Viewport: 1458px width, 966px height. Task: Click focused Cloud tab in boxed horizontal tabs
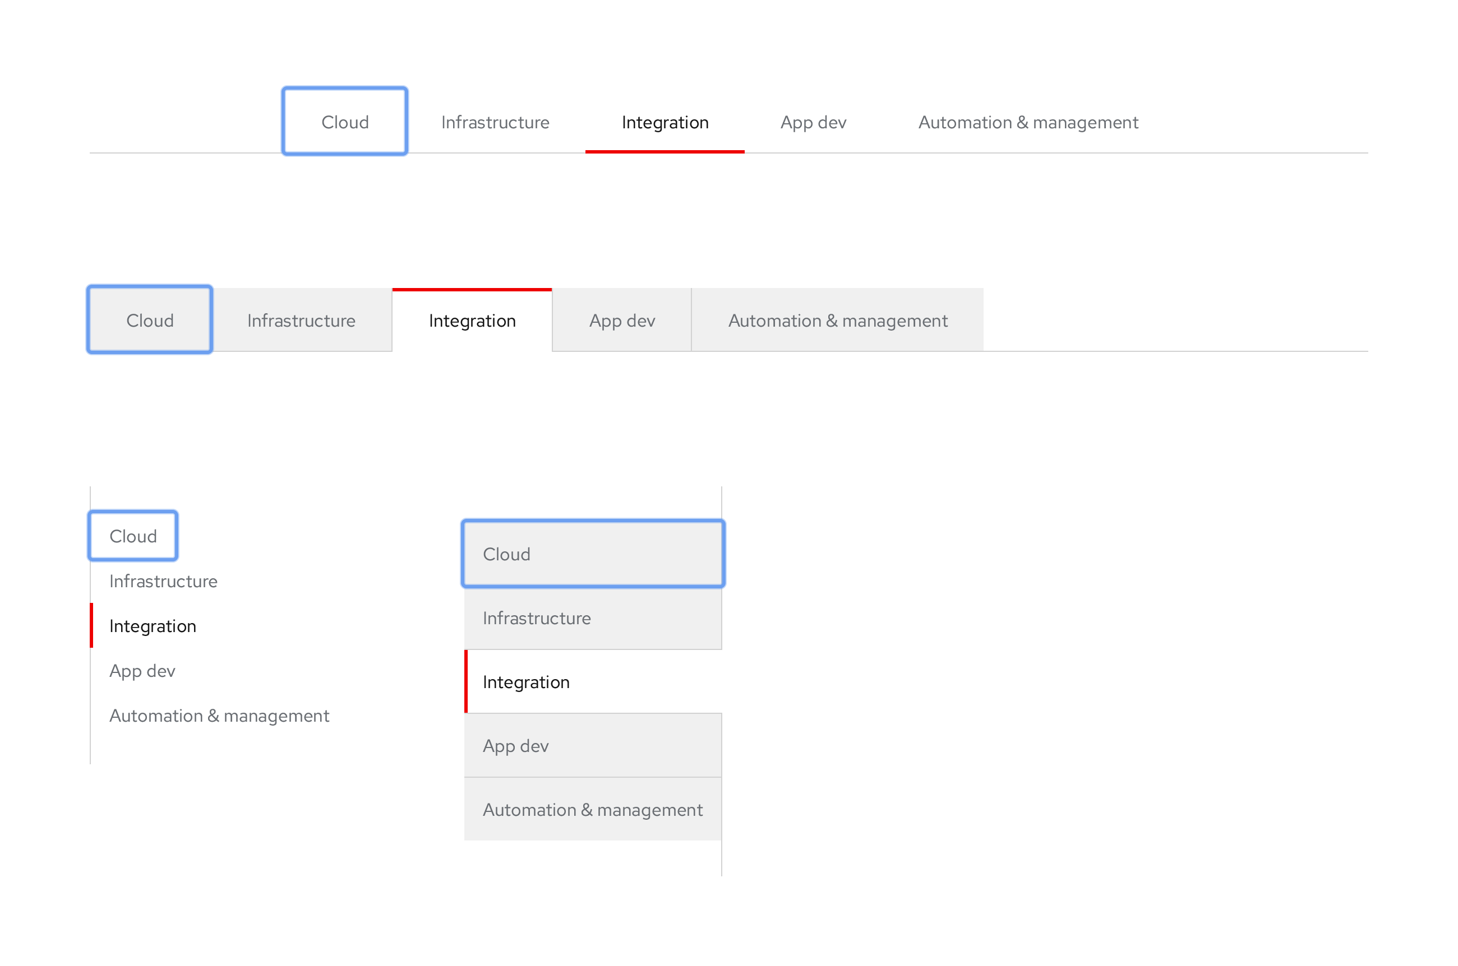pyautogui.click(x=150, y=321)
